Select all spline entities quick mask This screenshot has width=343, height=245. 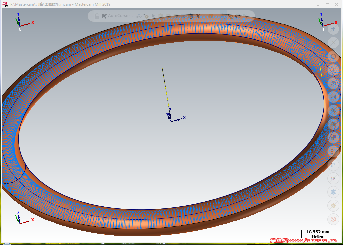[x=333, y=70]
